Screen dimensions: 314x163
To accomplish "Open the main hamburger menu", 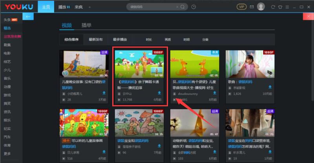I will click(x=288, y=7).
